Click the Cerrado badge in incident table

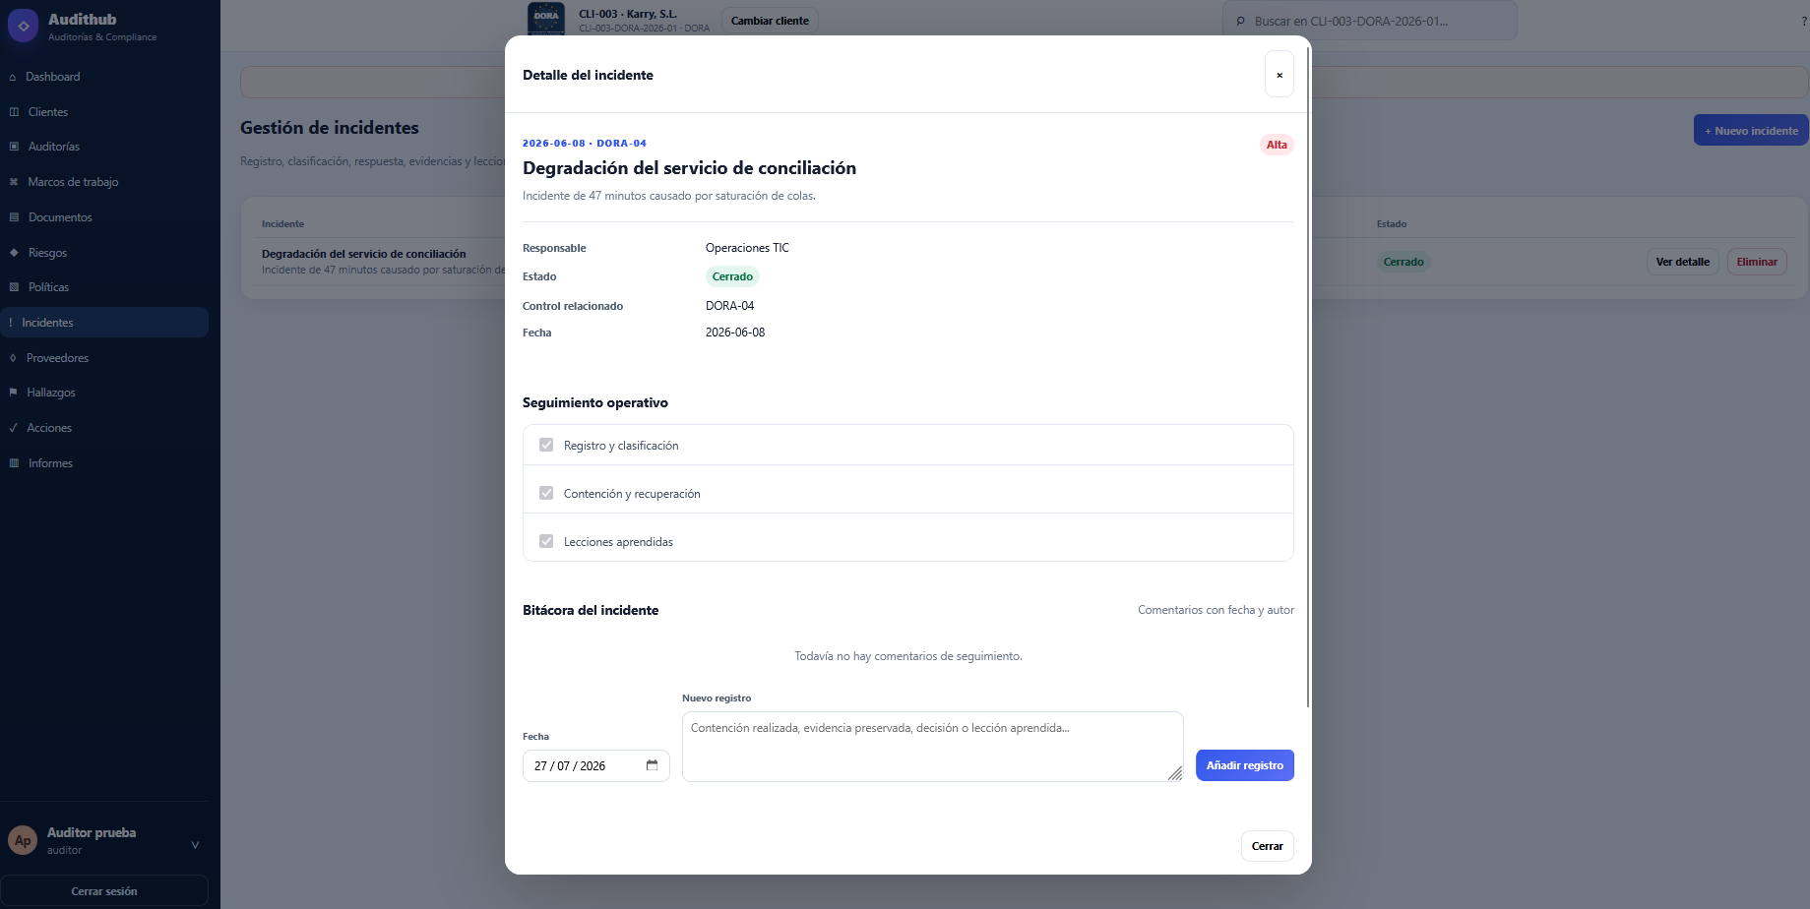click(x=1404, y=262)
